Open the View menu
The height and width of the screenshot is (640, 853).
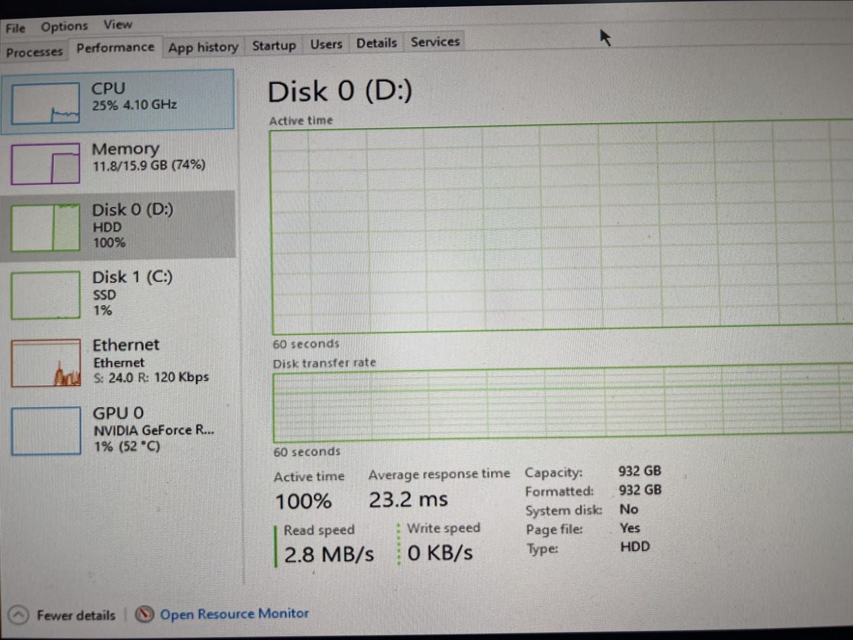[118, 25]
